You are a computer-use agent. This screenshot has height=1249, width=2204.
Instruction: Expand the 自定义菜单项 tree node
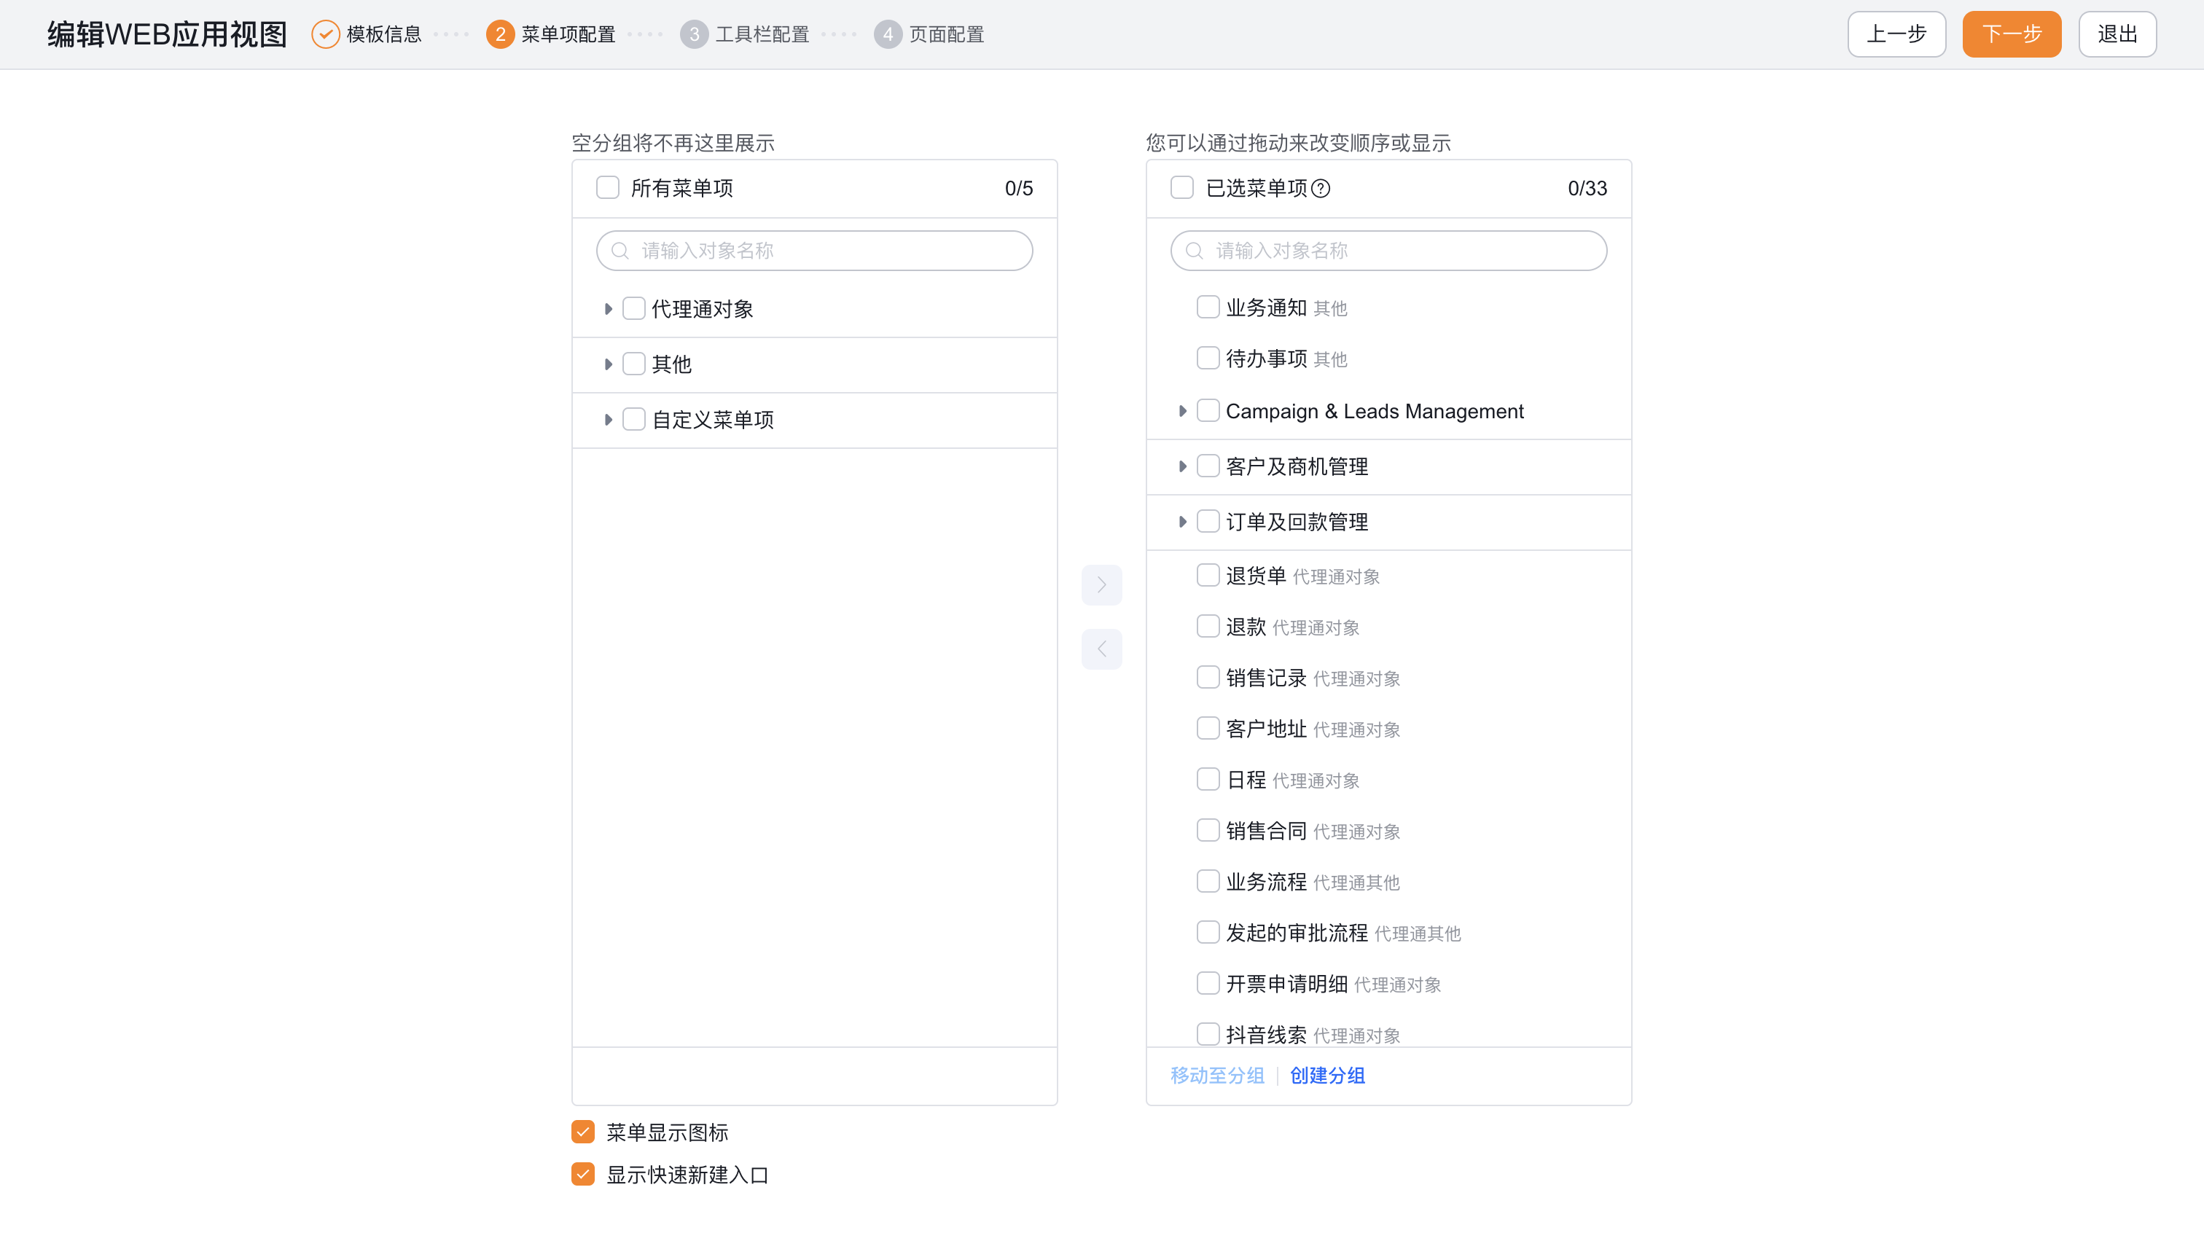609,420
